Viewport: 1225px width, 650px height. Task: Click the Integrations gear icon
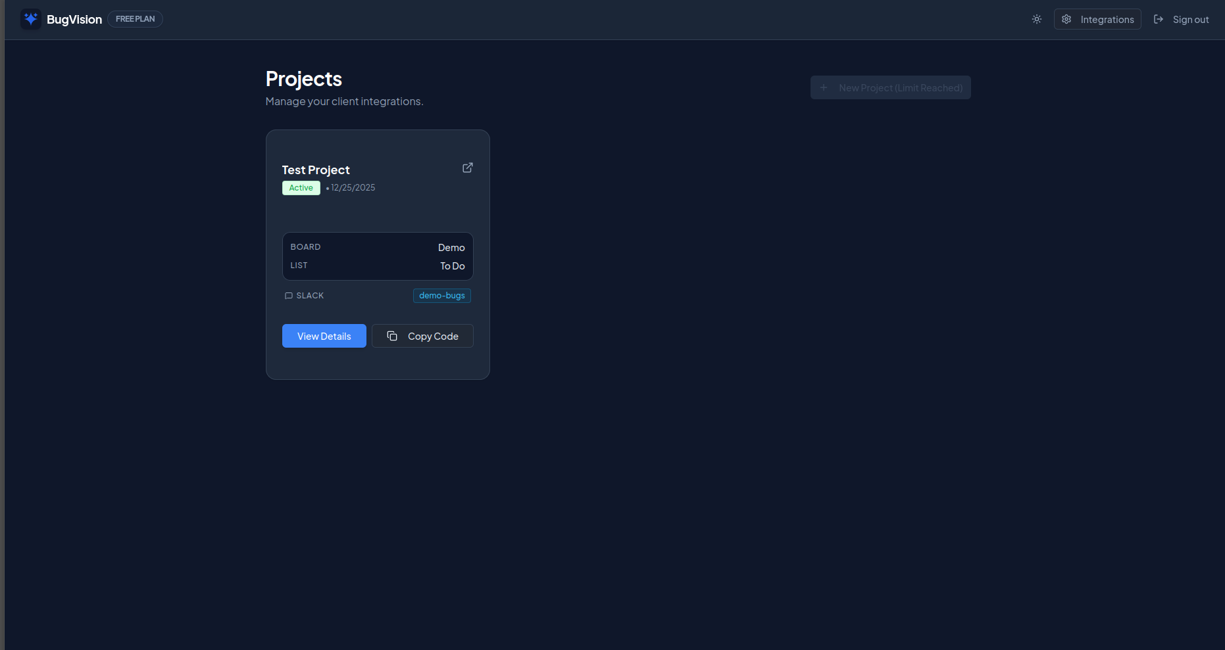(1066, 19)
